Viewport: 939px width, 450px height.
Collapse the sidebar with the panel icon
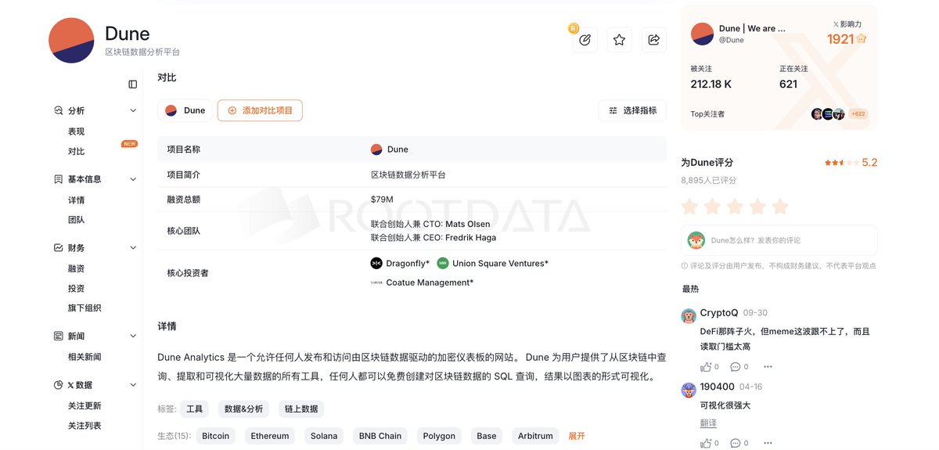pos(133,85)
